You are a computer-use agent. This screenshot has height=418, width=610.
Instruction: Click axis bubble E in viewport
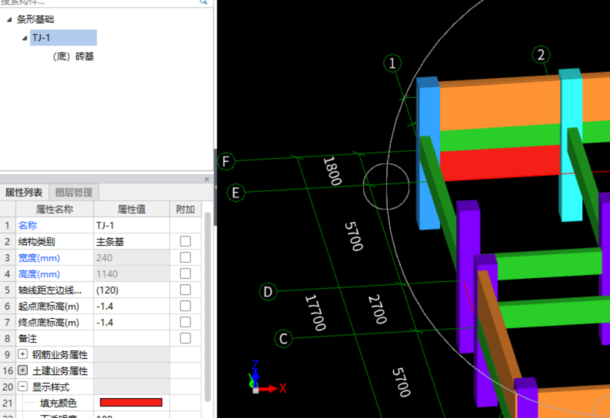(x=235, y=193)
